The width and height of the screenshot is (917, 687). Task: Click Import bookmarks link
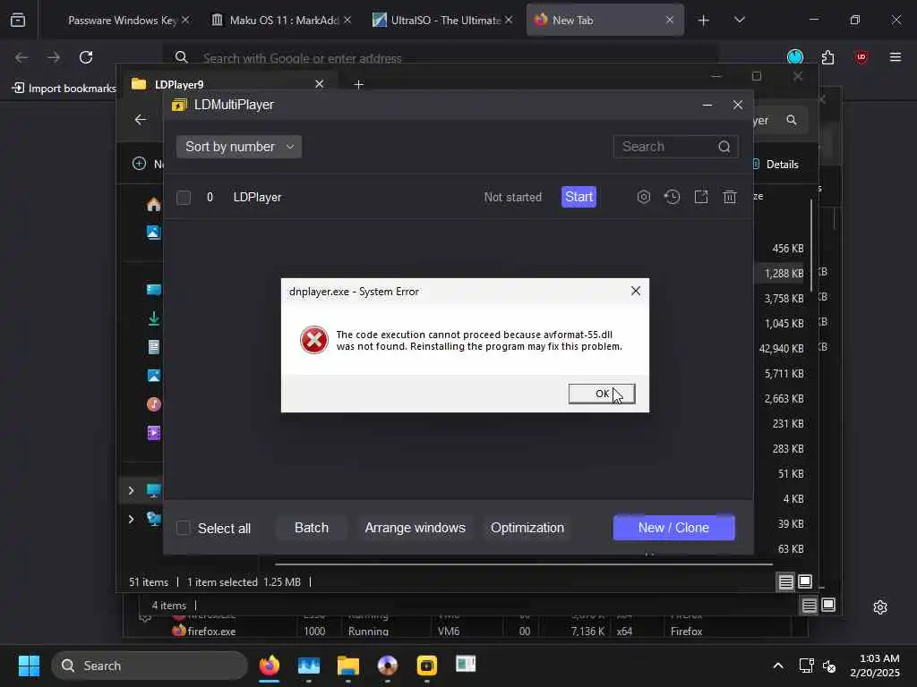click(64, 89)
